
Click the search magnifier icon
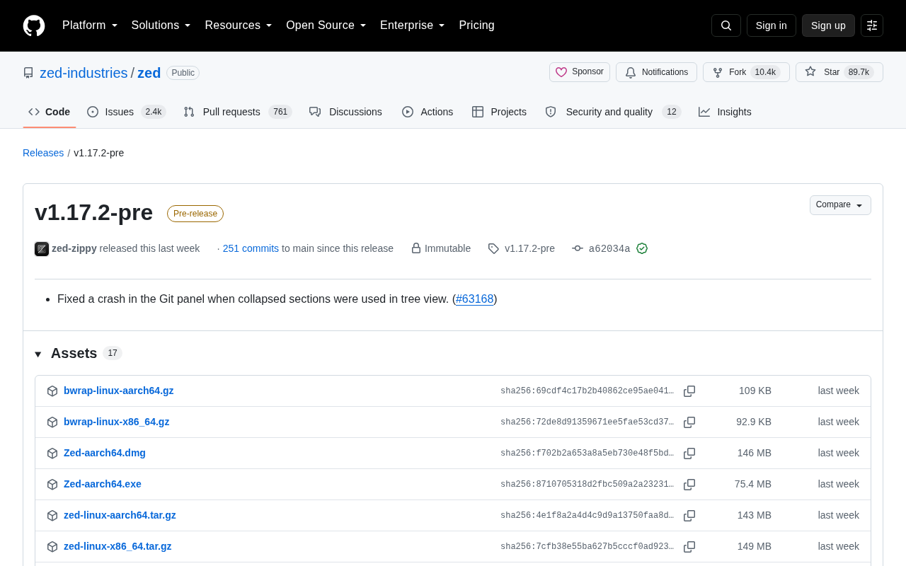[726, 25]
